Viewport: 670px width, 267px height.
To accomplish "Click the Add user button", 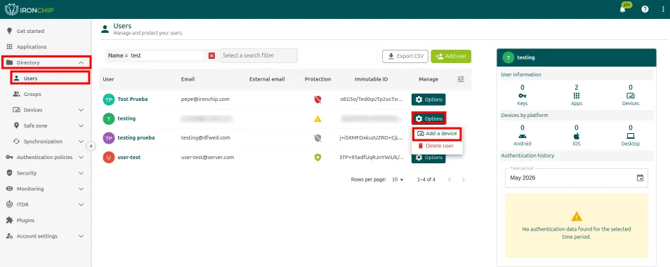I will [451, 56].
